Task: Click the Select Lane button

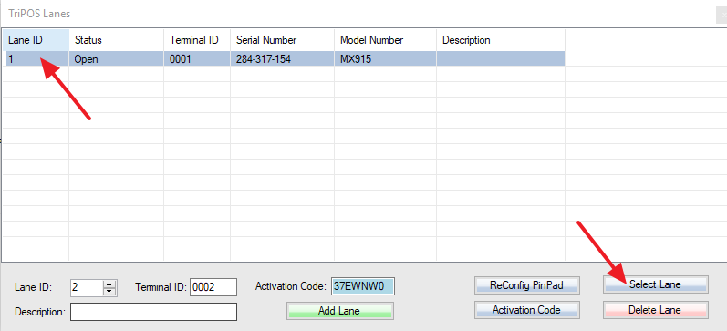Action: coord(655,284)
